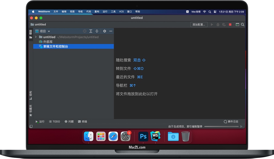Image resolution: width=274 pixels, height=159 pixels.
Task: Open the 文件 menu
Action: (x=56, y=11)
